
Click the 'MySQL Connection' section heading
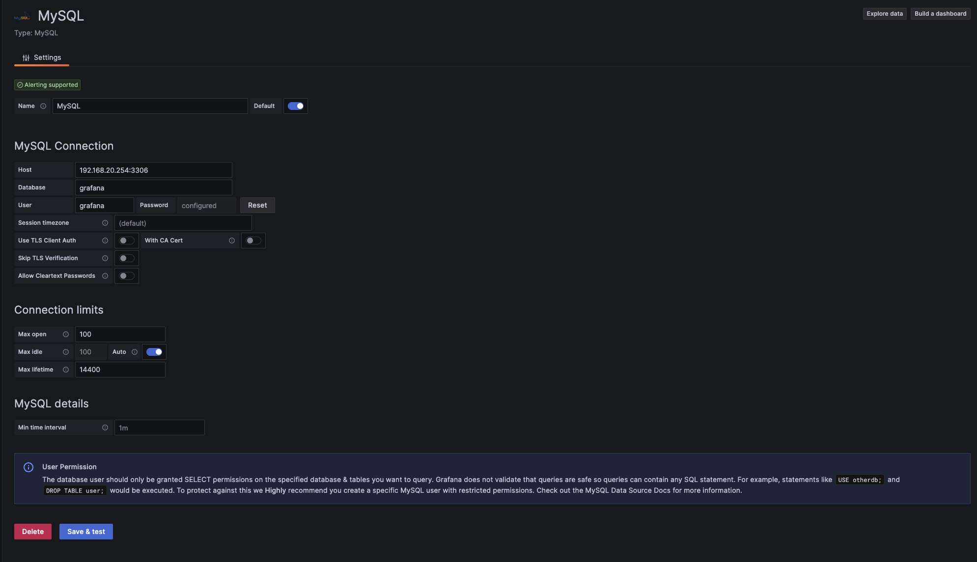(x=64, y=146)
